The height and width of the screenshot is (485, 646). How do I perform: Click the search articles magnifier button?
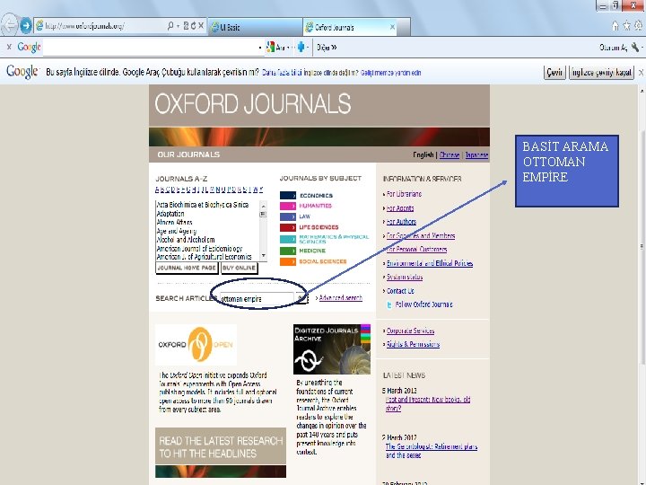301,298
